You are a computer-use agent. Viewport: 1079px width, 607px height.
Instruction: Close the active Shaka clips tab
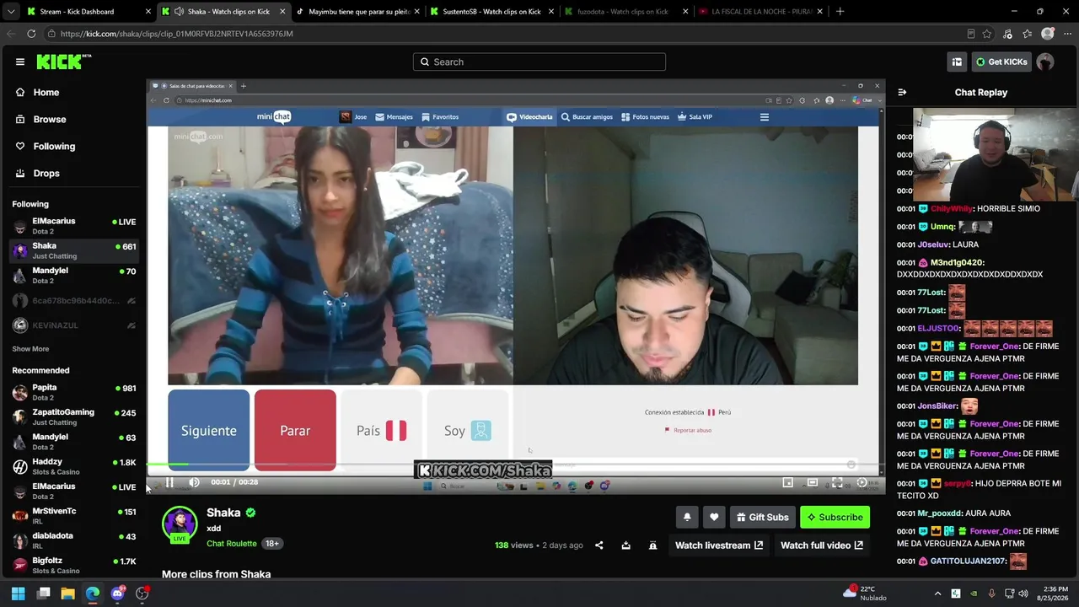[x=282, y=12]
